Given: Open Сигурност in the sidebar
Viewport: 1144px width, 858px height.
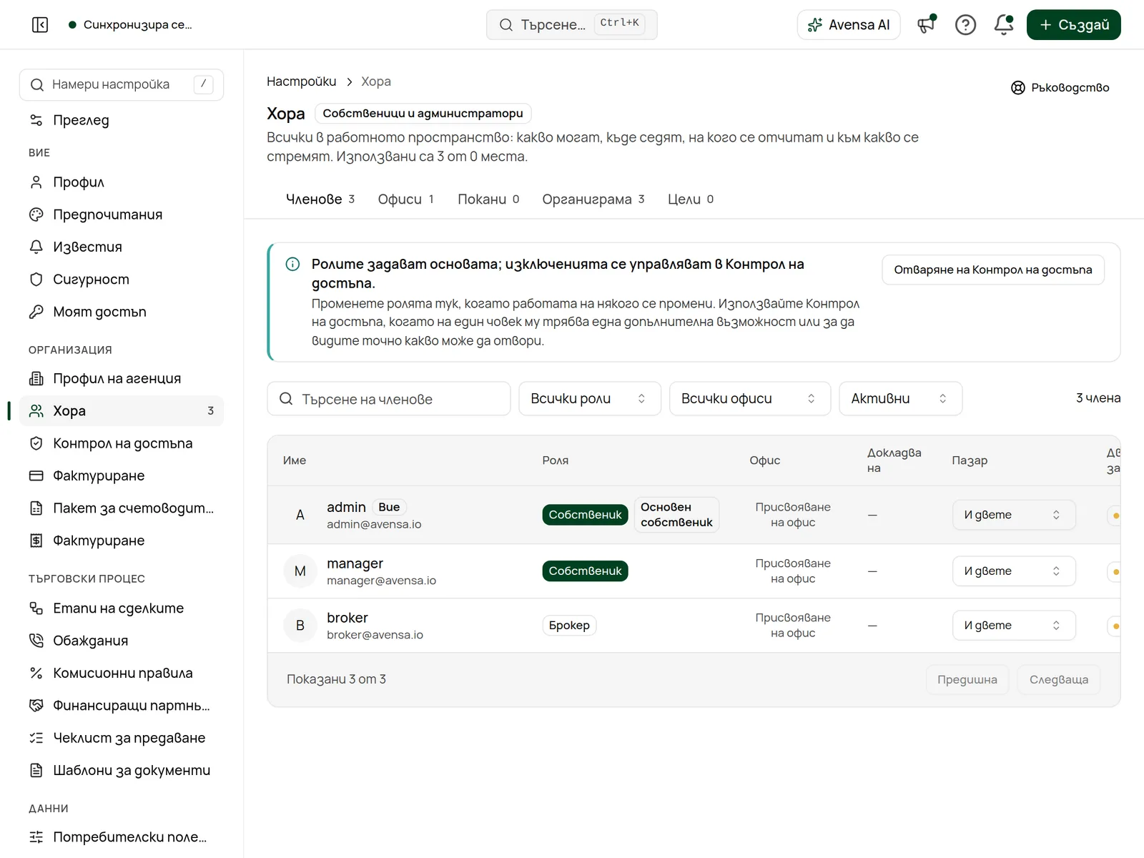Looking at the screenshot, I should [122, 280].
